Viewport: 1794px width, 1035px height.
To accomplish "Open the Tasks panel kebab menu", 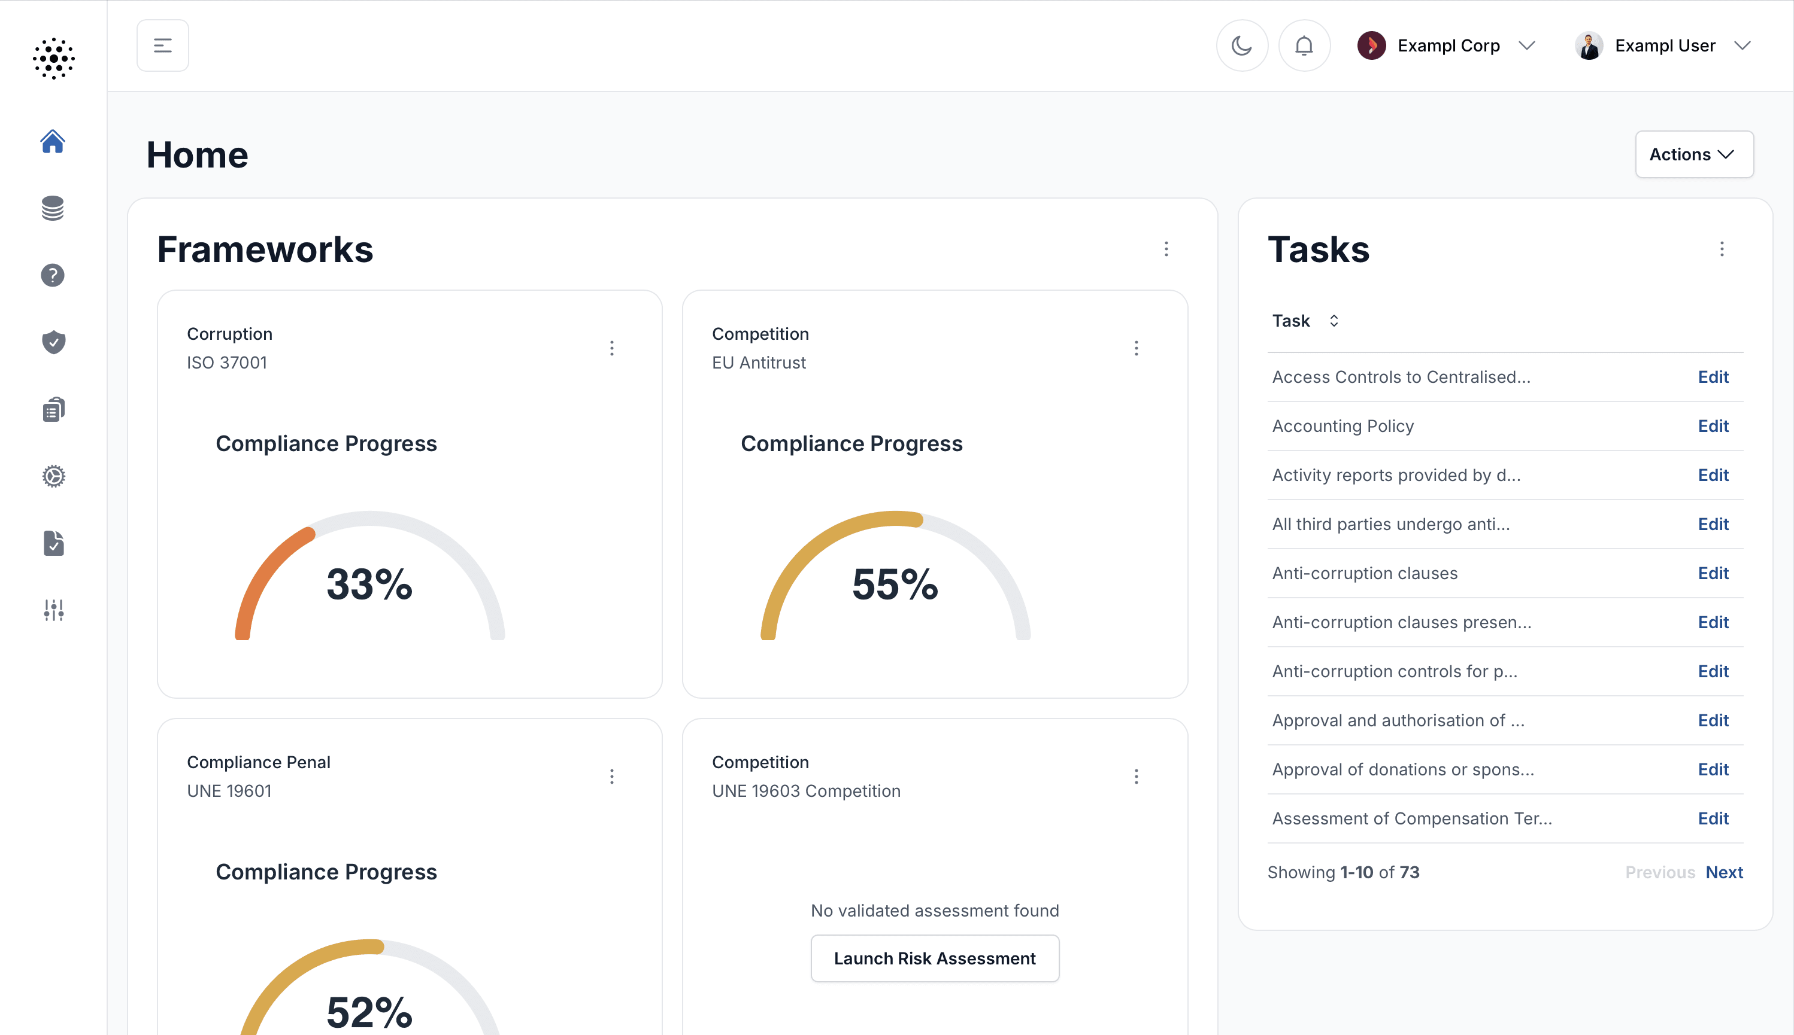I will [1722, 249].
